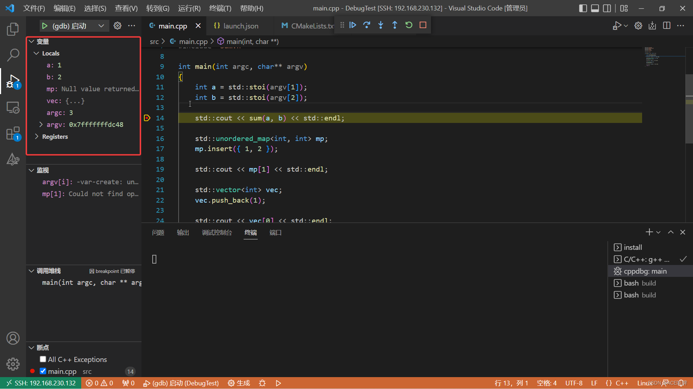Change language mode from C++

coord(622,383)
